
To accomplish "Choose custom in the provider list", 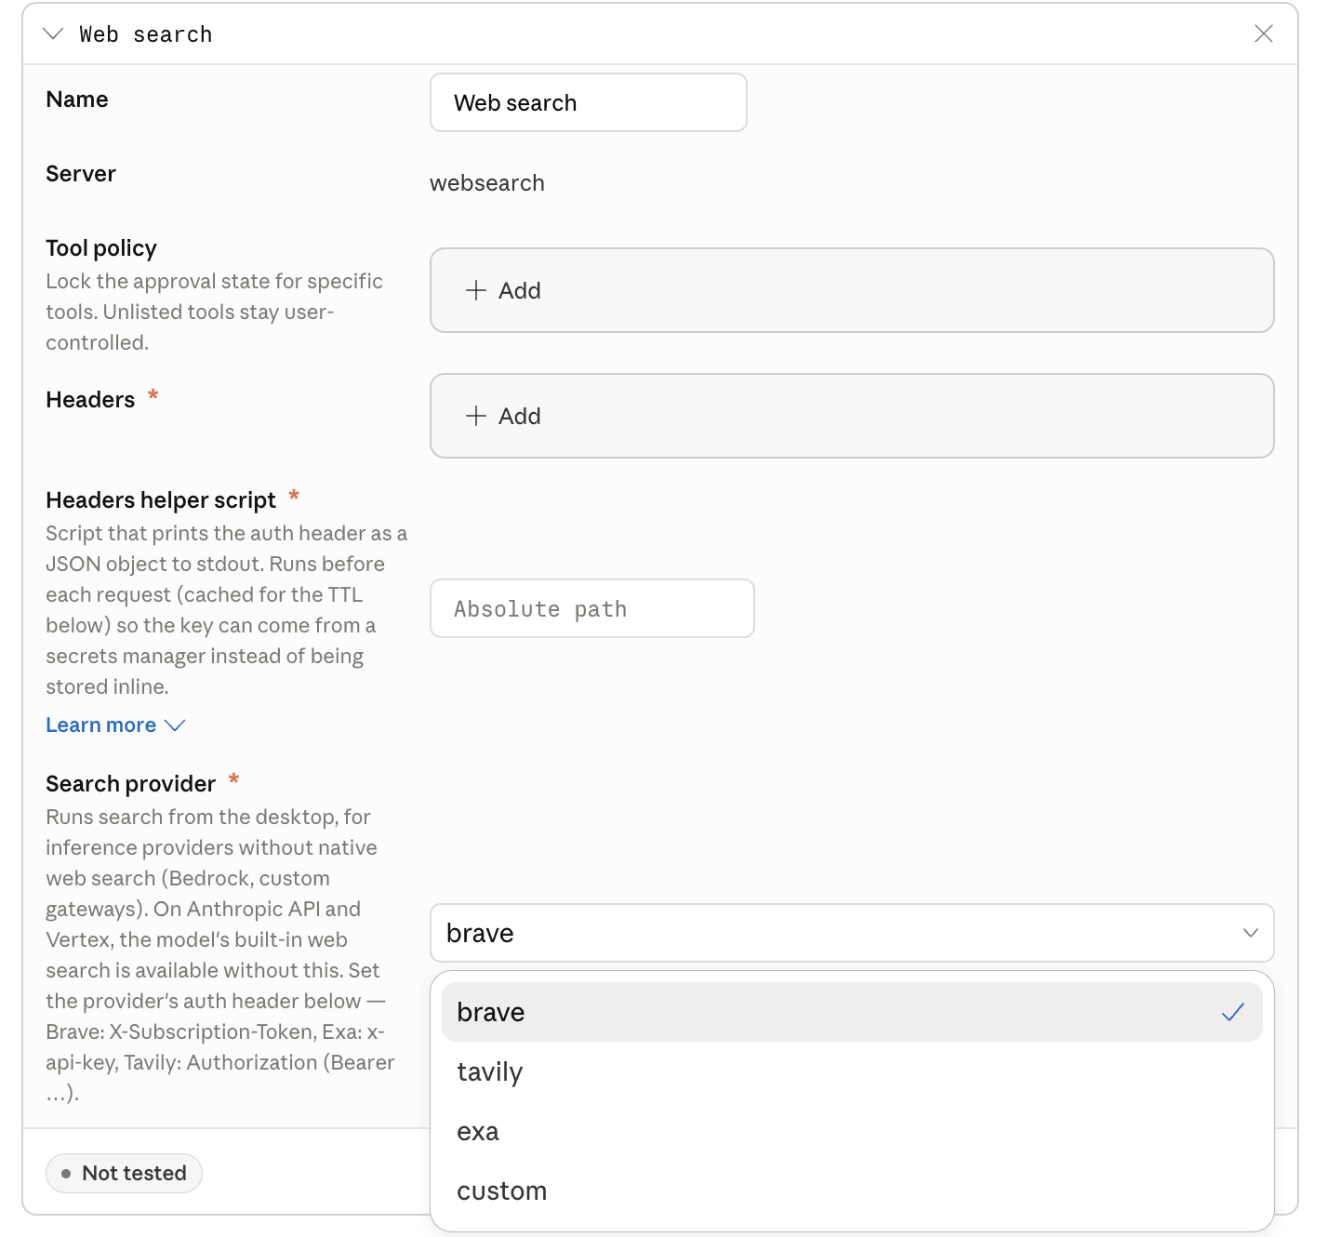I will pos(852,1190).
